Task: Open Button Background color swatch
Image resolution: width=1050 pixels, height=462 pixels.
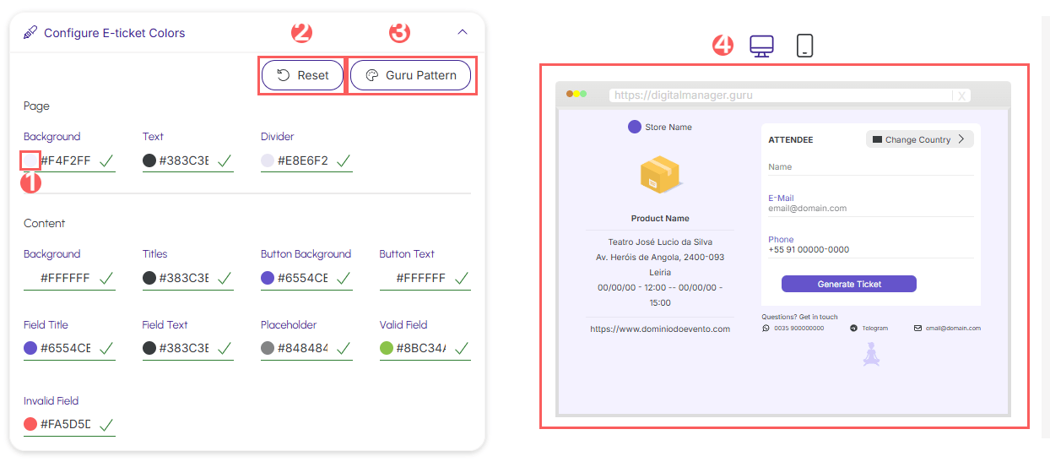Action: point(268,278)
